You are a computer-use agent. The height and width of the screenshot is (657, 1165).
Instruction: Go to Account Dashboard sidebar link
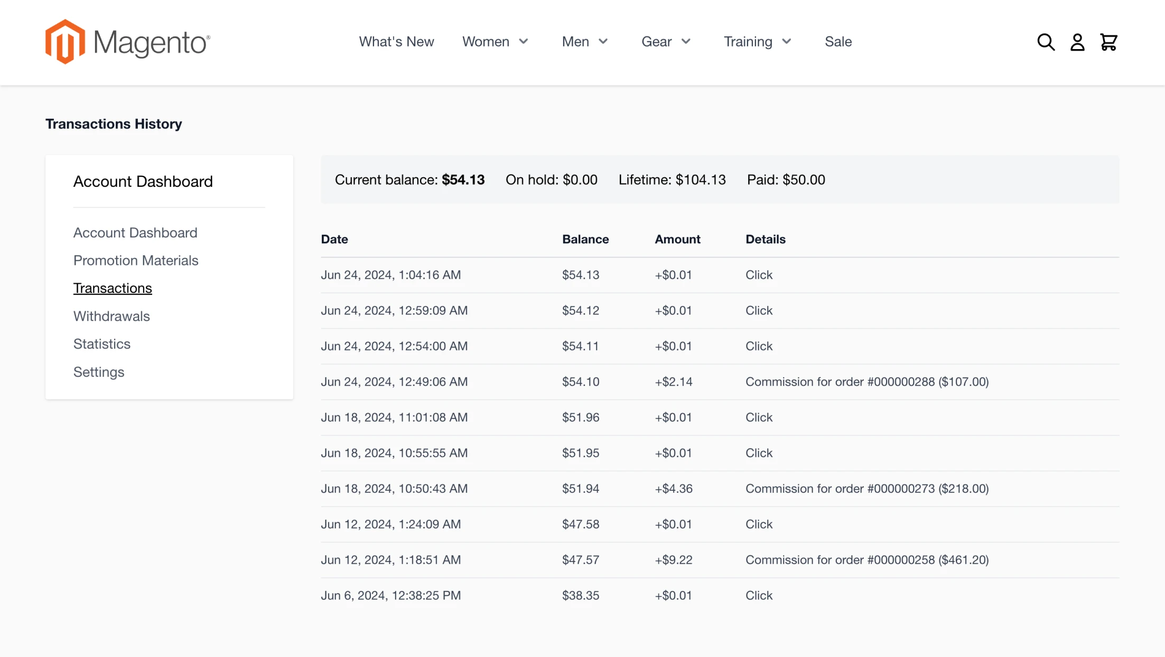coord(135,233)
